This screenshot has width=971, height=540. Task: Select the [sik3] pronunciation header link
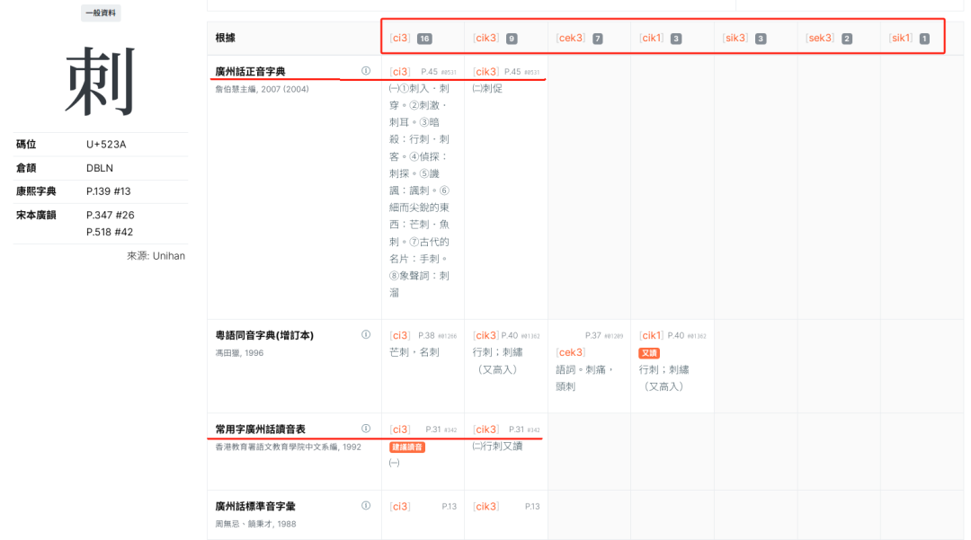[735, 38]
